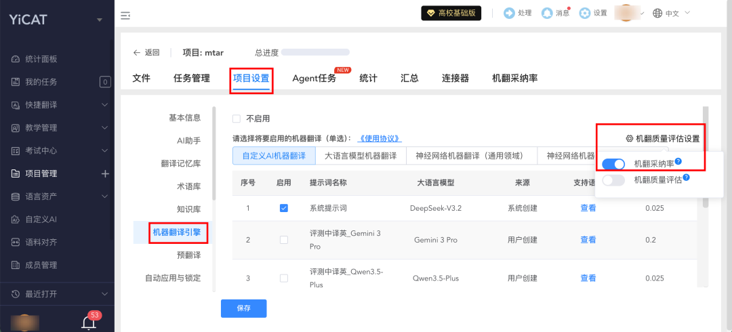Image resolution: width=732 pixels, height=332 pixels.
Task: Click the 高校基础版 plan badge
Action: pos(451,13)
